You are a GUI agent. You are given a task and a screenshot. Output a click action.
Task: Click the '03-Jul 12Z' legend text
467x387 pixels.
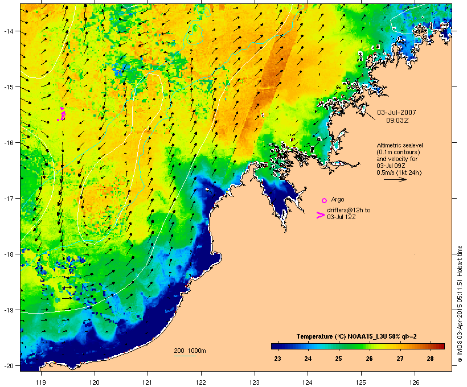point(341,217)
